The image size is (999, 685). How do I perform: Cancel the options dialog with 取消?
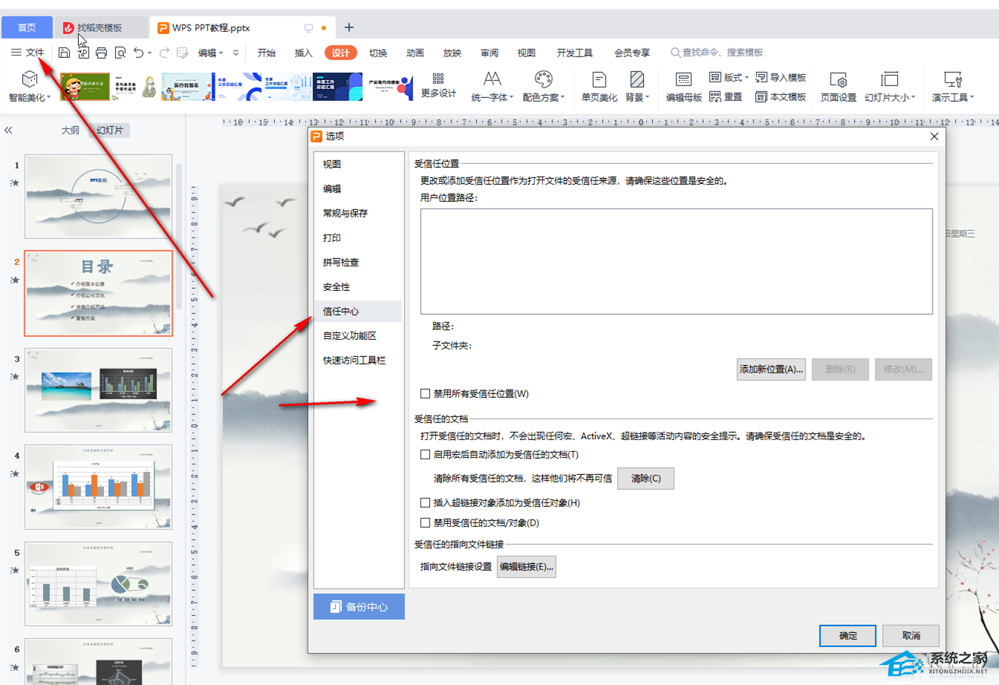(x=911, y=636)
